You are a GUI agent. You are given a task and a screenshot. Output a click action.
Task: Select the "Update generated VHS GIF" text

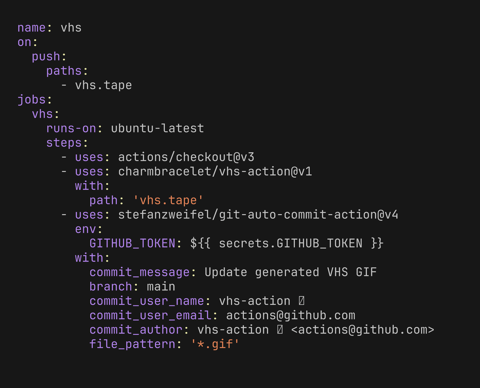290,272
